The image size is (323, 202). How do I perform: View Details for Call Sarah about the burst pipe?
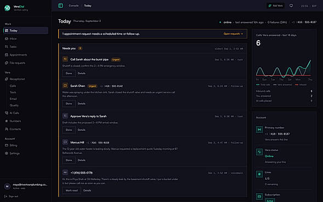82,73
